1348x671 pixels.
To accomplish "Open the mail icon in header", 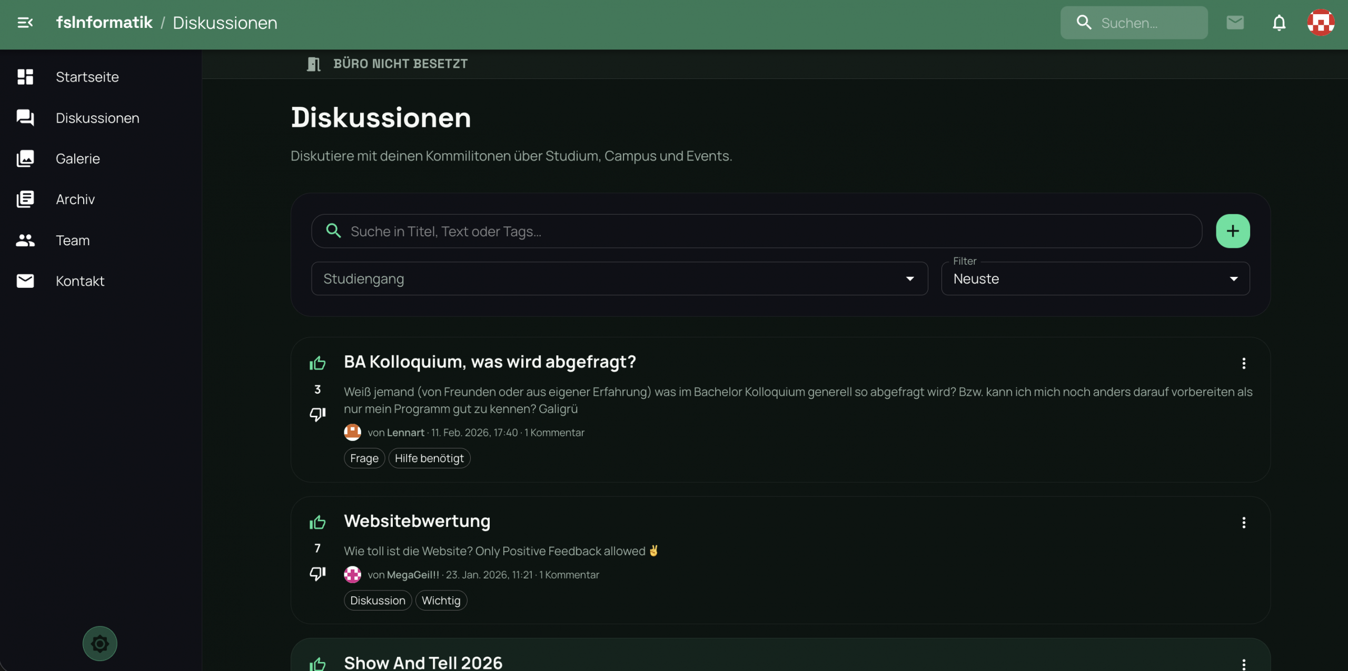I will (x=1235, y=23).
